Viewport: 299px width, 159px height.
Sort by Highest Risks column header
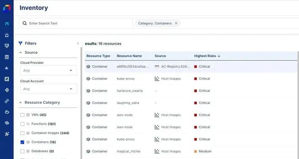coord(205,56)
